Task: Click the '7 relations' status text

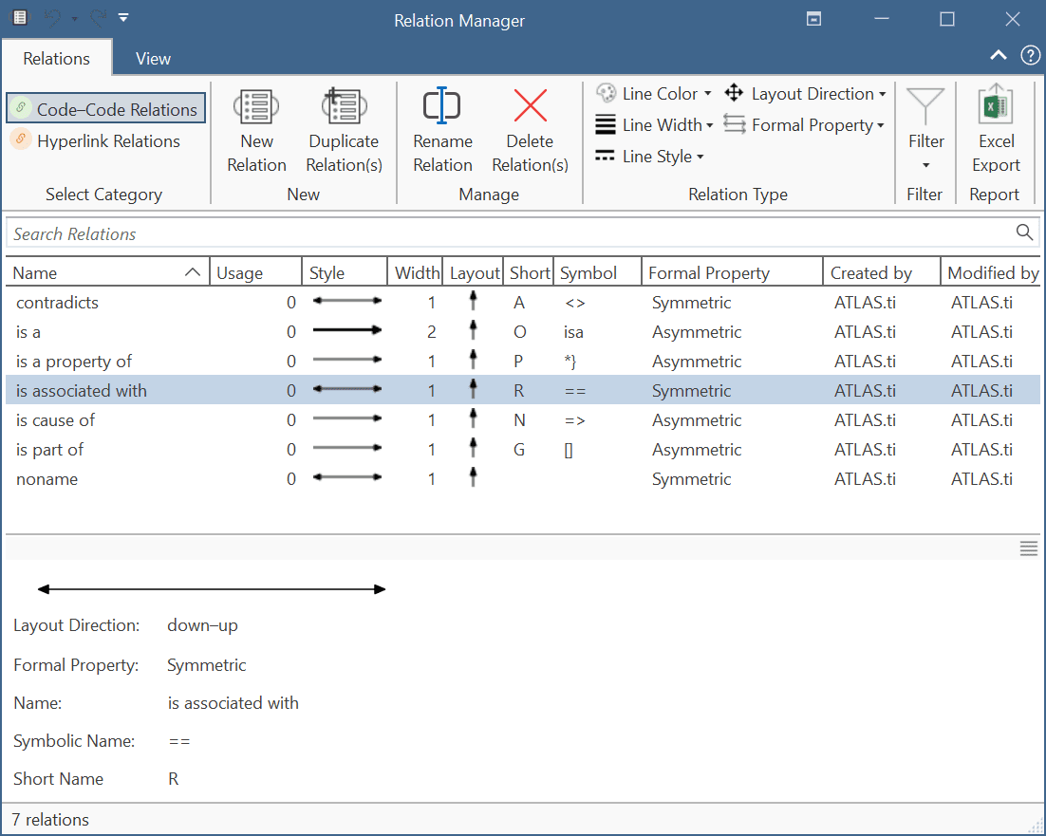Action: [50, 819]
